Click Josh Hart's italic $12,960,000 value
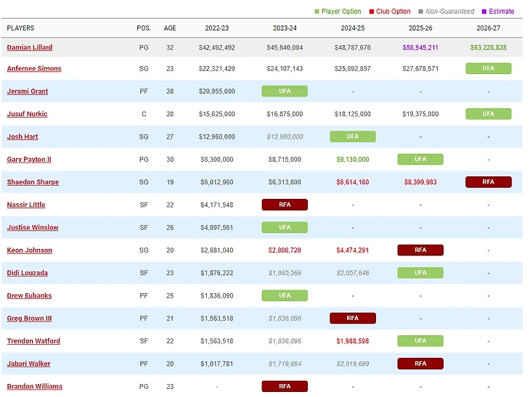This screenshot has height=397, width=530. [285, 137]
